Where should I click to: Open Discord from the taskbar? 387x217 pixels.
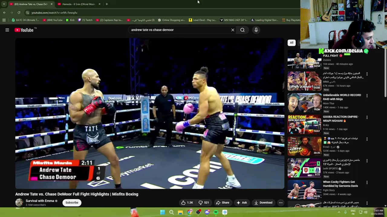(207, 212)
